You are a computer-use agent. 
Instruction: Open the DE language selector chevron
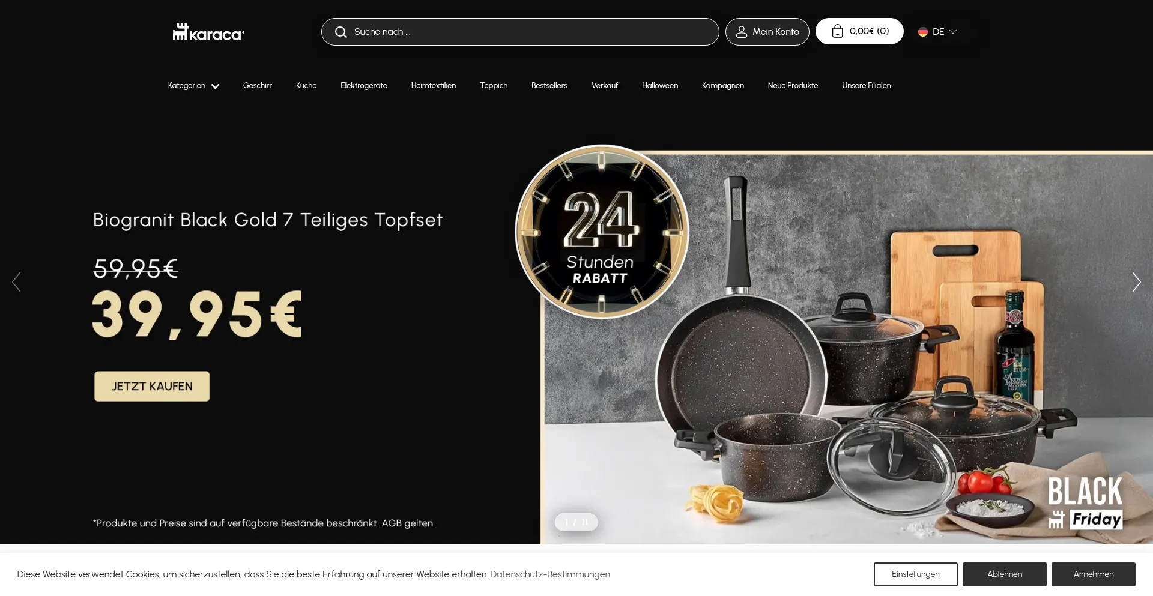tap(952, 32)
